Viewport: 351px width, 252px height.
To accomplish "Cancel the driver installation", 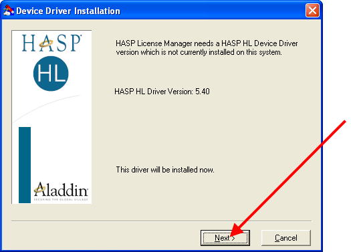I will [286, 238].
